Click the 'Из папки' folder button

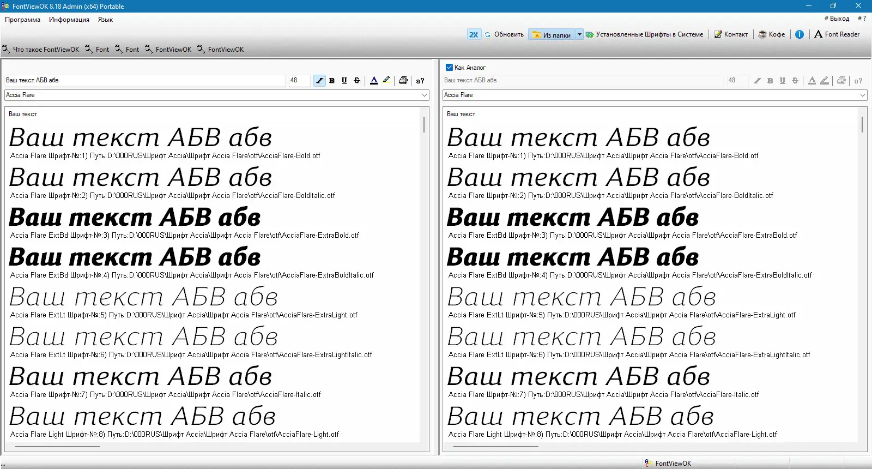point(552,35)
